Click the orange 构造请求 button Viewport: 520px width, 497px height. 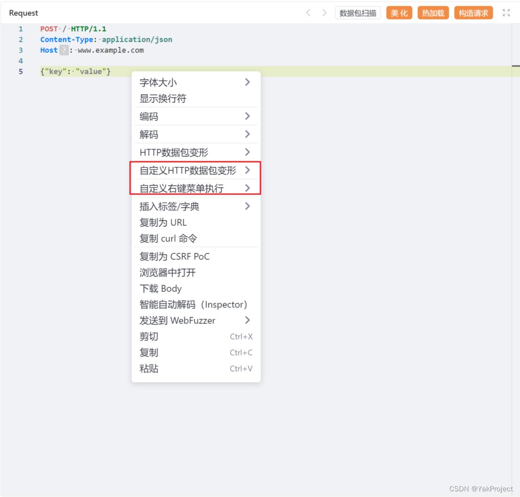click(x=473, y=13)
